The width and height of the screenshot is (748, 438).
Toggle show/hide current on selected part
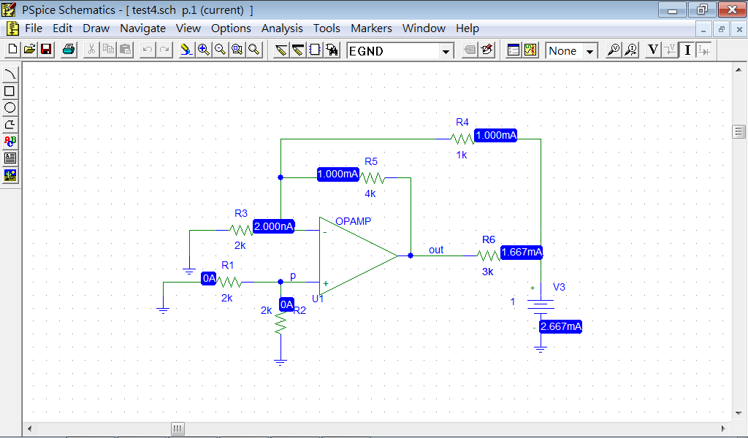coord(704,50)
